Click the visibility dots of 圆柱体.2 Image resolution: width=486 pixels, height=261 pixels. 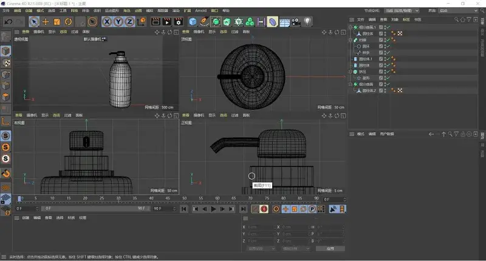pos(385,90)
